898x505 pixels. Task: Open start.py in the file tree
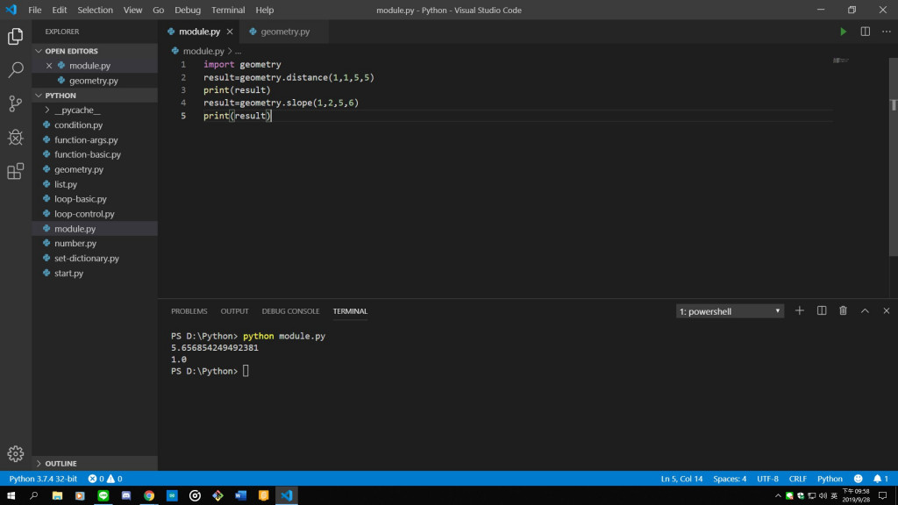click(x=95, y=274)
